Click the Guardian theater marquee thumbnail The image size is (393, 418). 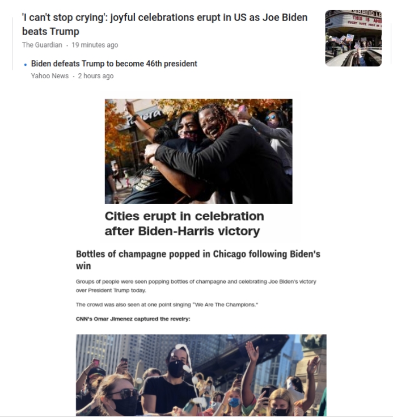click(x=353, y=38)
